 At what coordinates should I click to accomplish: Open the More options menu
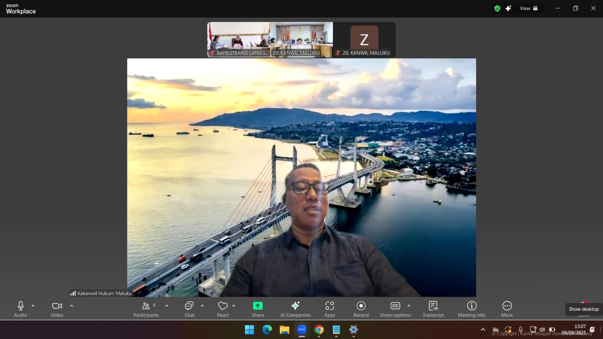click(507, 309)
